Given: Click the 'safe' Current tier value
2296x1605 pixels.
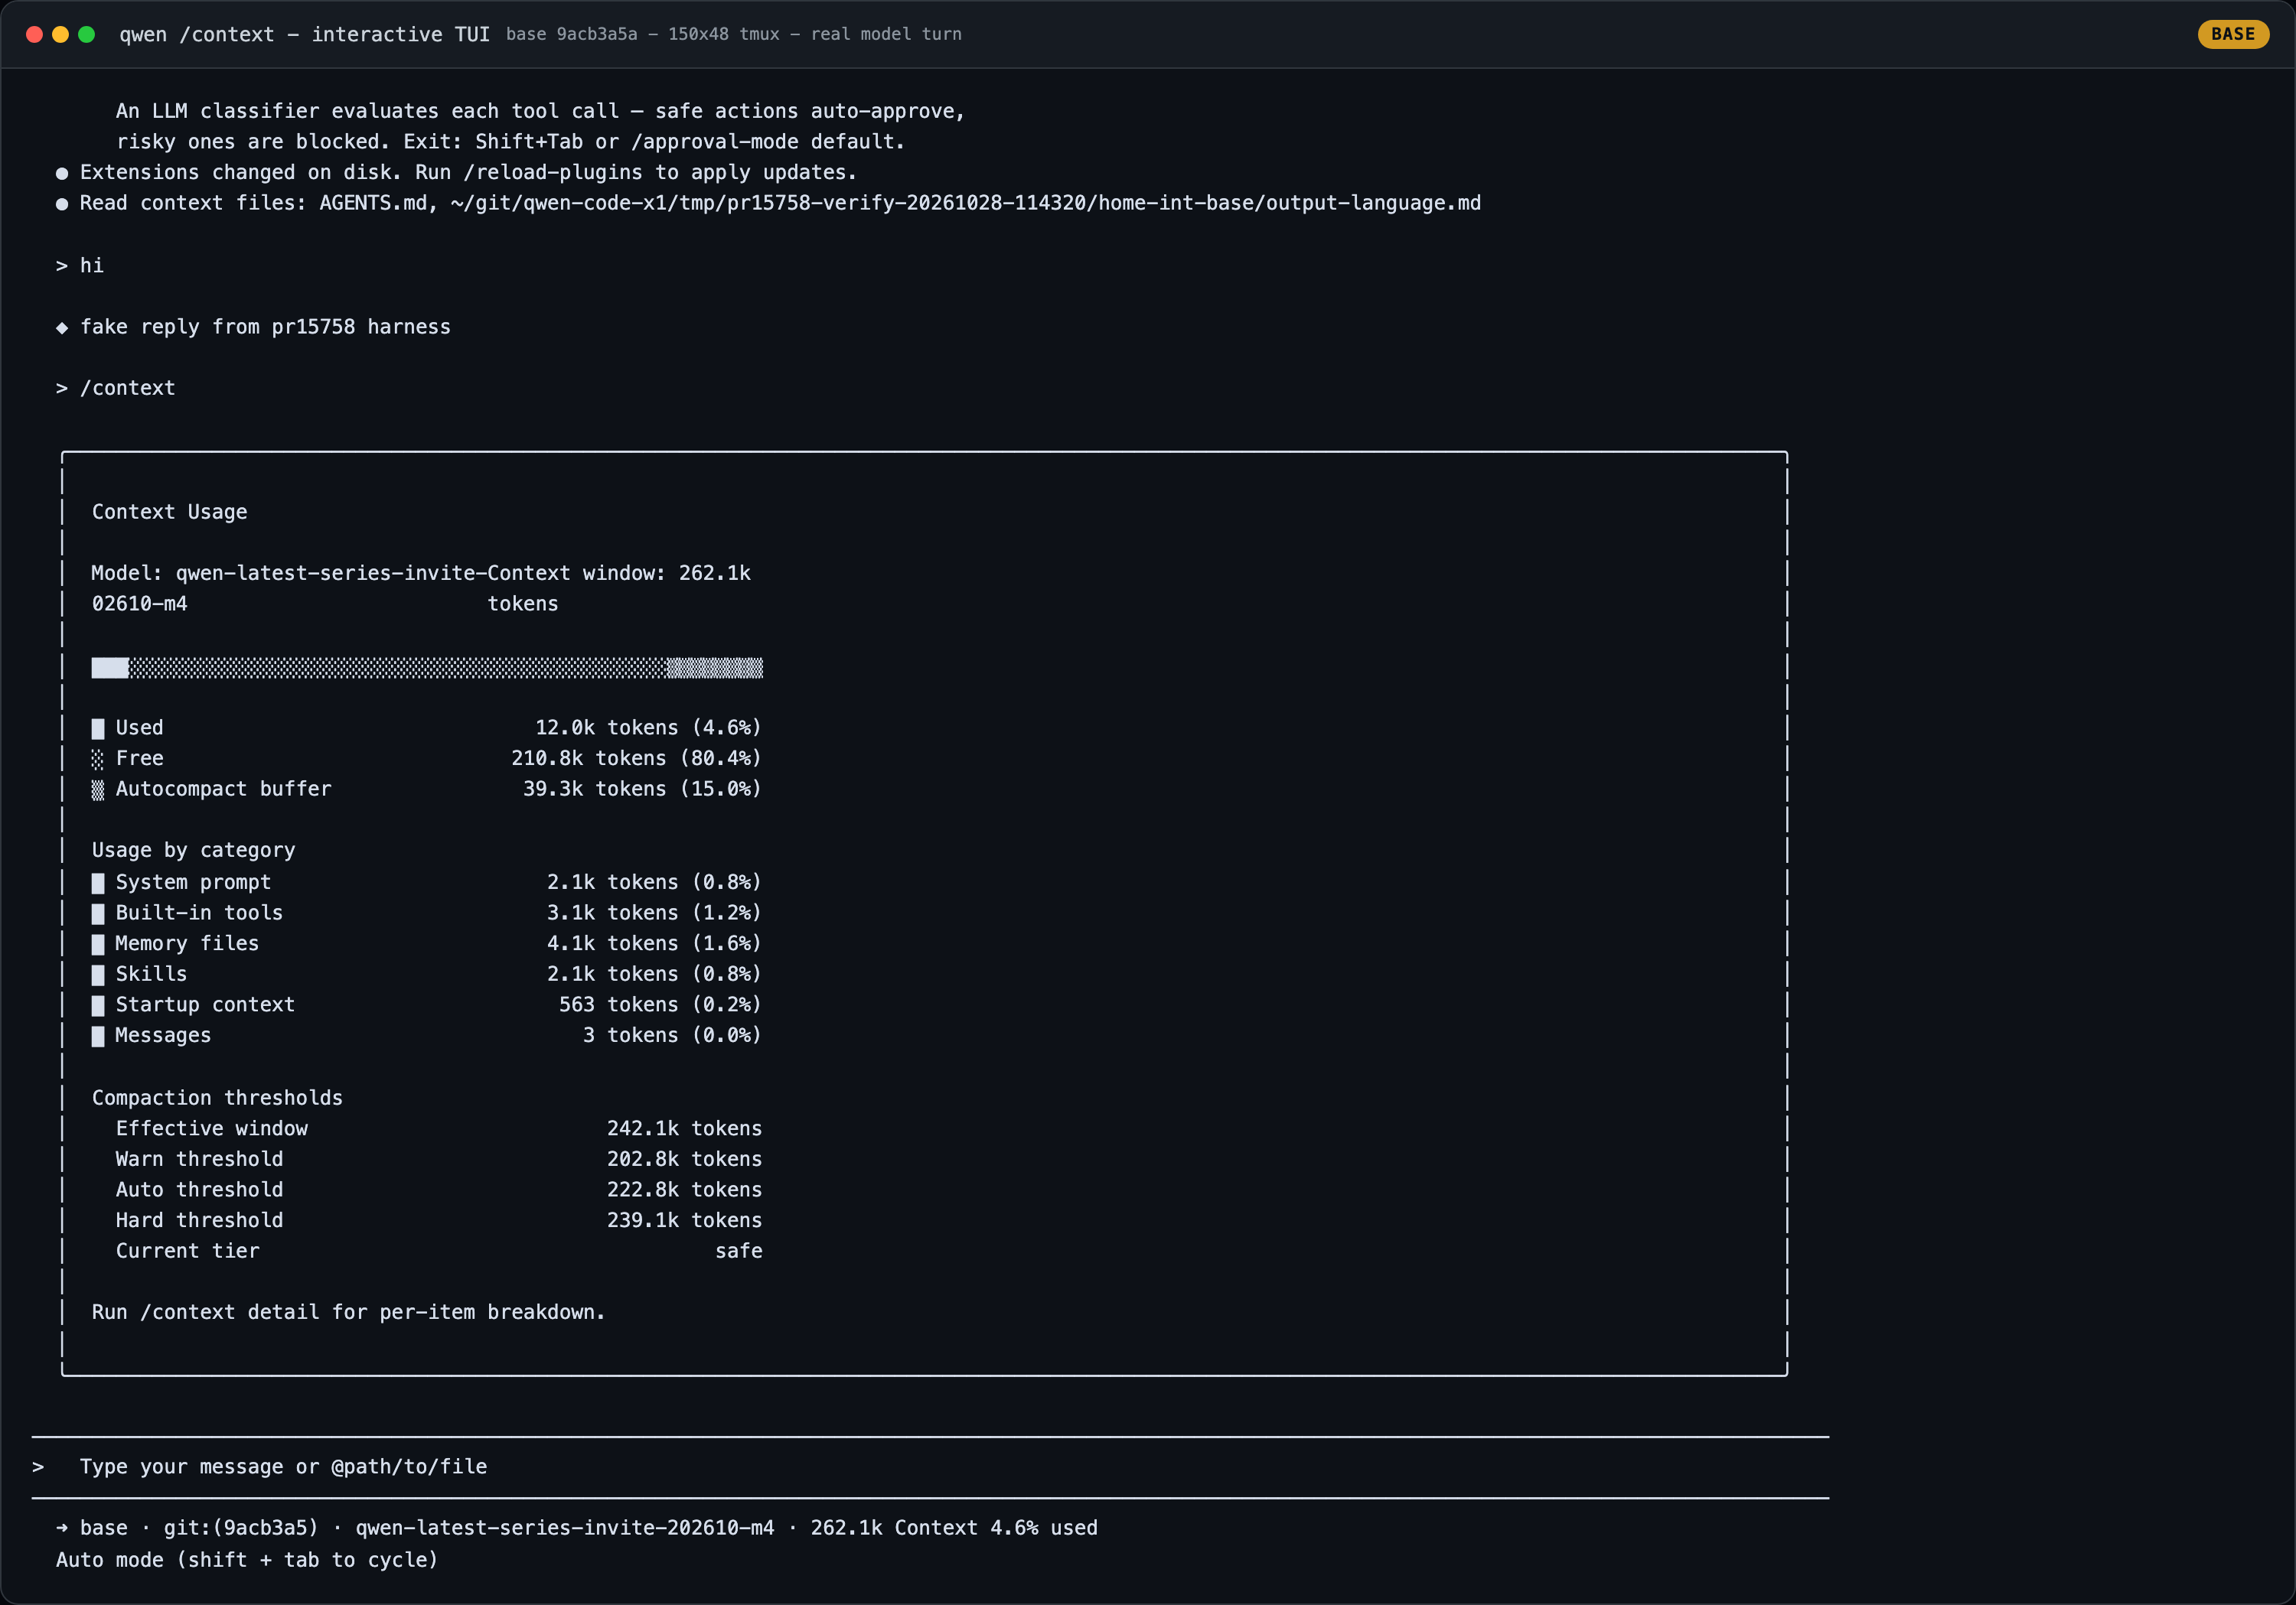Looking at the screenshot, I should tap(739, 1252).
